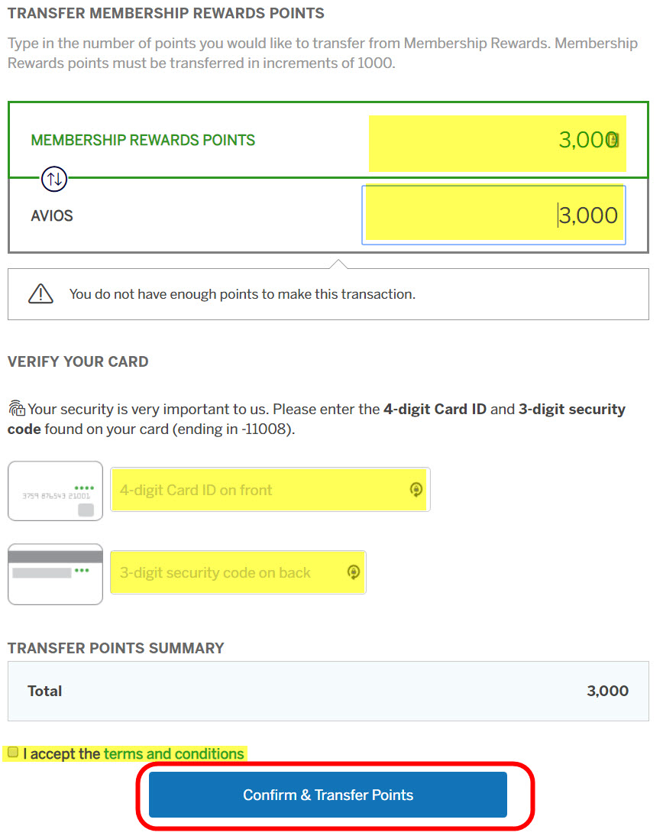
Task: Click the Verify Your Card heading
Action: coord(77,361)
